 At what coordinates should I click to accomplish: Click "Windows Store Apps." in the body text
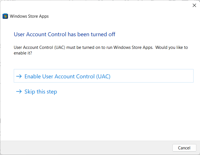134,47
